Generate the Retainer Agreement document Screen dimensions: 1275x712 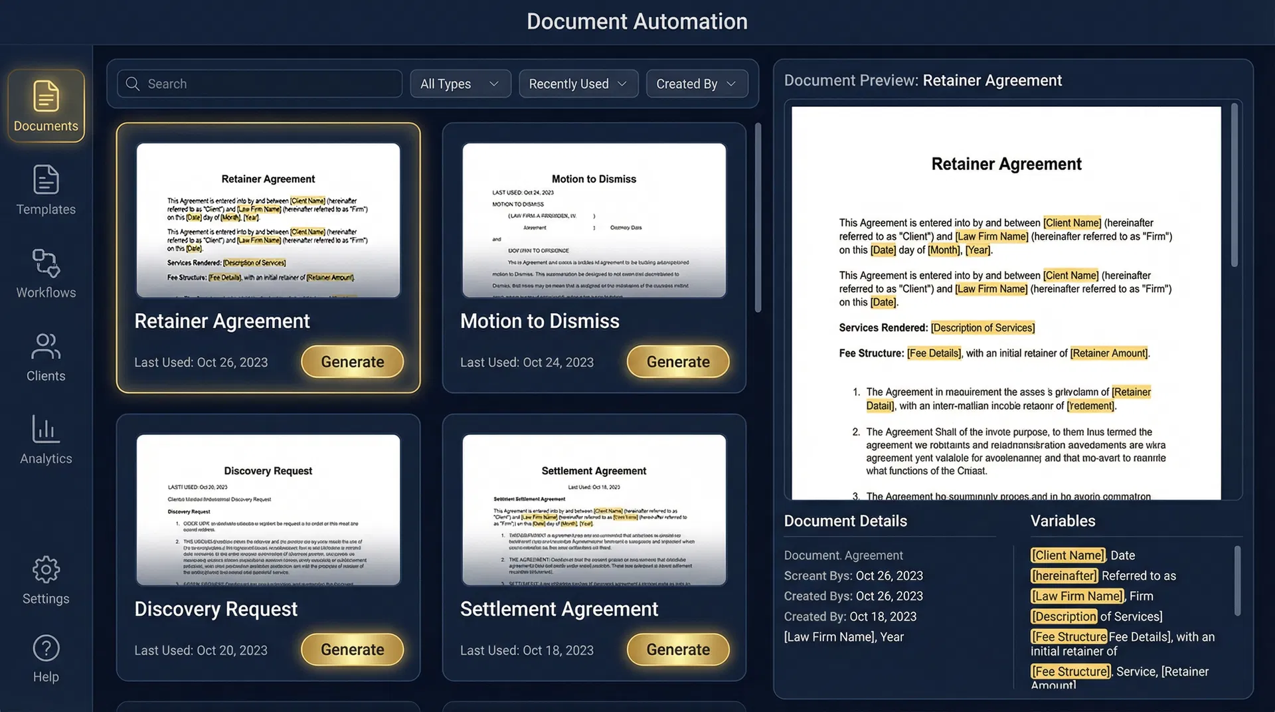[x=352, y=361]
